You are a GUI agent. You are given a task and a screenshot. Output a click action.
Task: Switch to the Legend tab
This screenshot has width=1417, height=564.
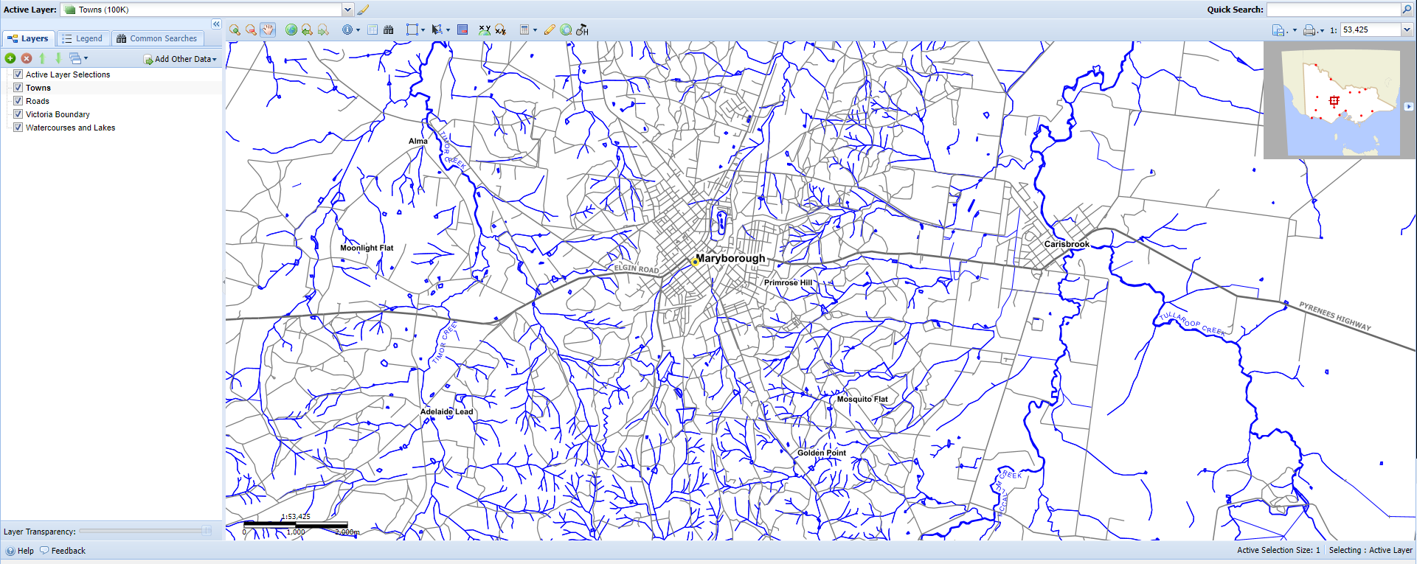coord(83,38)
